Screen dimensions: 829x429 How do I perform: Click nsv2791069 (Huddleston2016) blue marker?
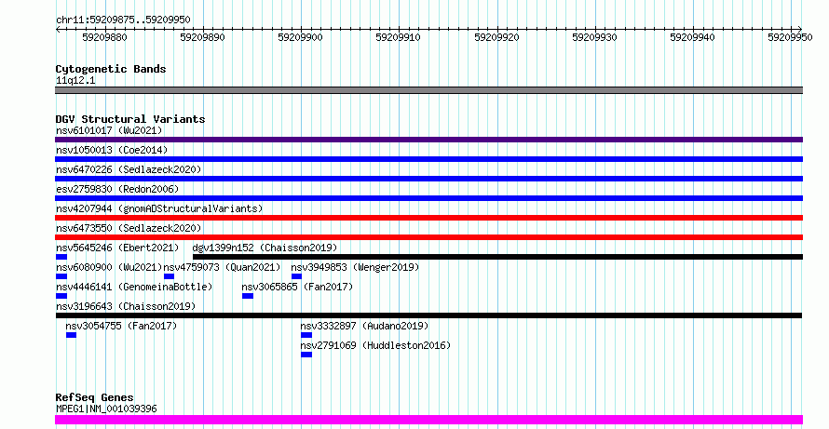coord(306,355)
